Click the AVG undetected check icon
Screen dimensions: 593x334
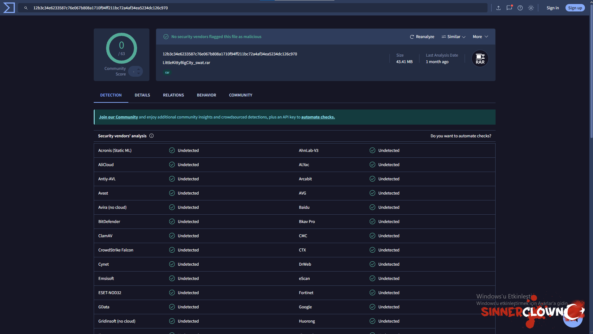click(x=372, y=193)
